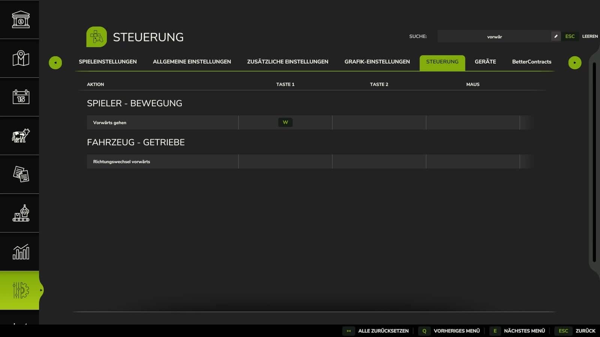Open the finances bank icon in sidebar
Image resolution: width=600 pixels, height=337 pixels.
21,19
